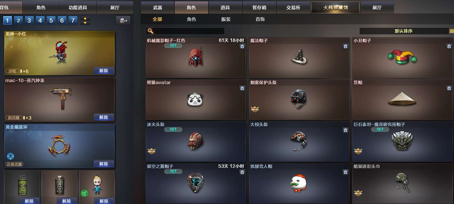Click the trash icon on 笠帽 item

(x=449, y=88)
